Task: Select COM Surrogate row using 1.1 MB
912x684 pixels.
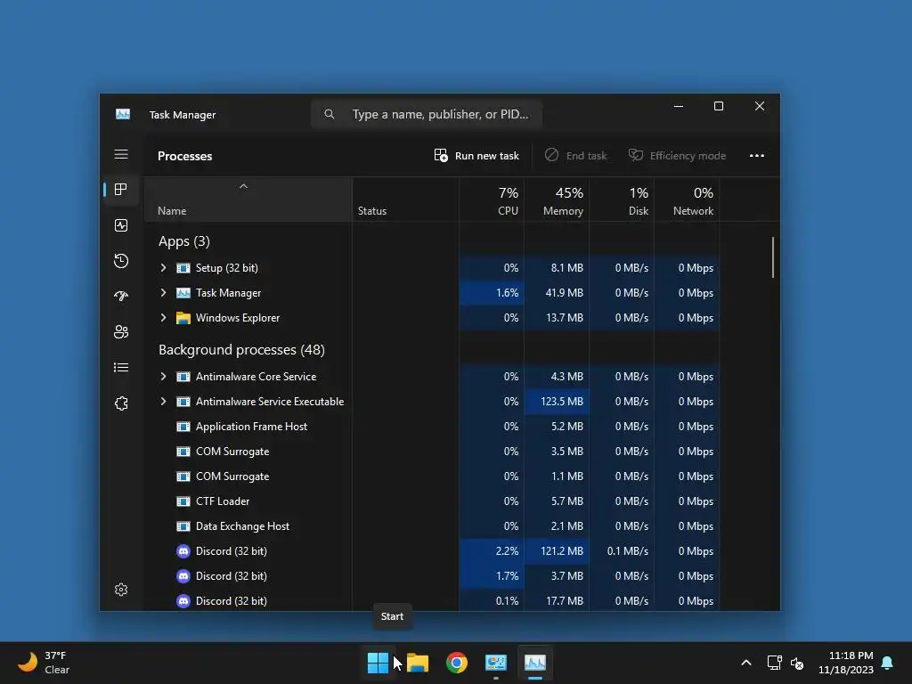Action: click(x=432, y=476)
